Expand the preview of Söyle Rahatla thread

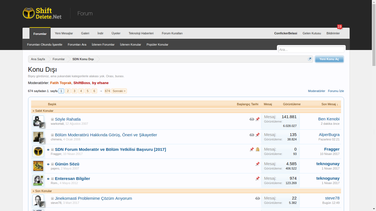52,120
